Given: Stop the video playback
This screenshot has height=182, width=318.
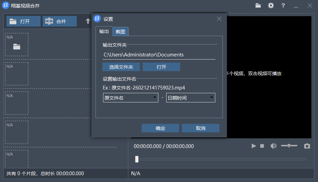Looking at the screenshot, I should 262,146.
